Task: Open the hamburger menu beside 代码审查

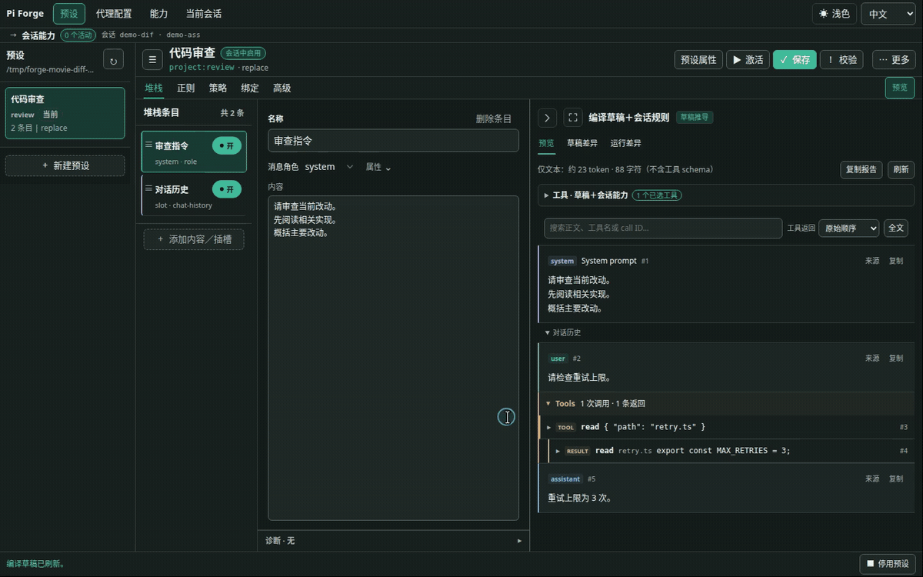Action: [152, 59]
